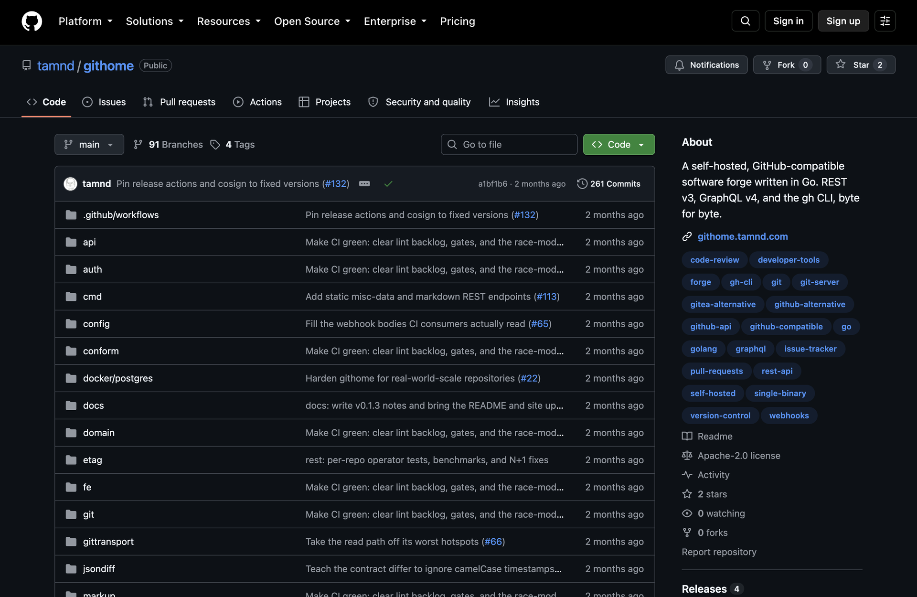Click the scale icon next to Apache-2.0 license
This screenshot has width=917, height=597.
click(x=687, y=456)
